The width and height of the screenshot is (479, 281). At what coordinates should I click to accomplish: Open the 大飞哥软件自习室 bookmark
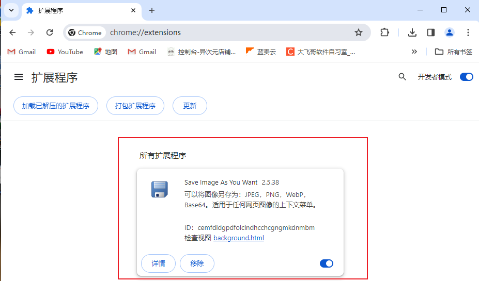(321, 52)
